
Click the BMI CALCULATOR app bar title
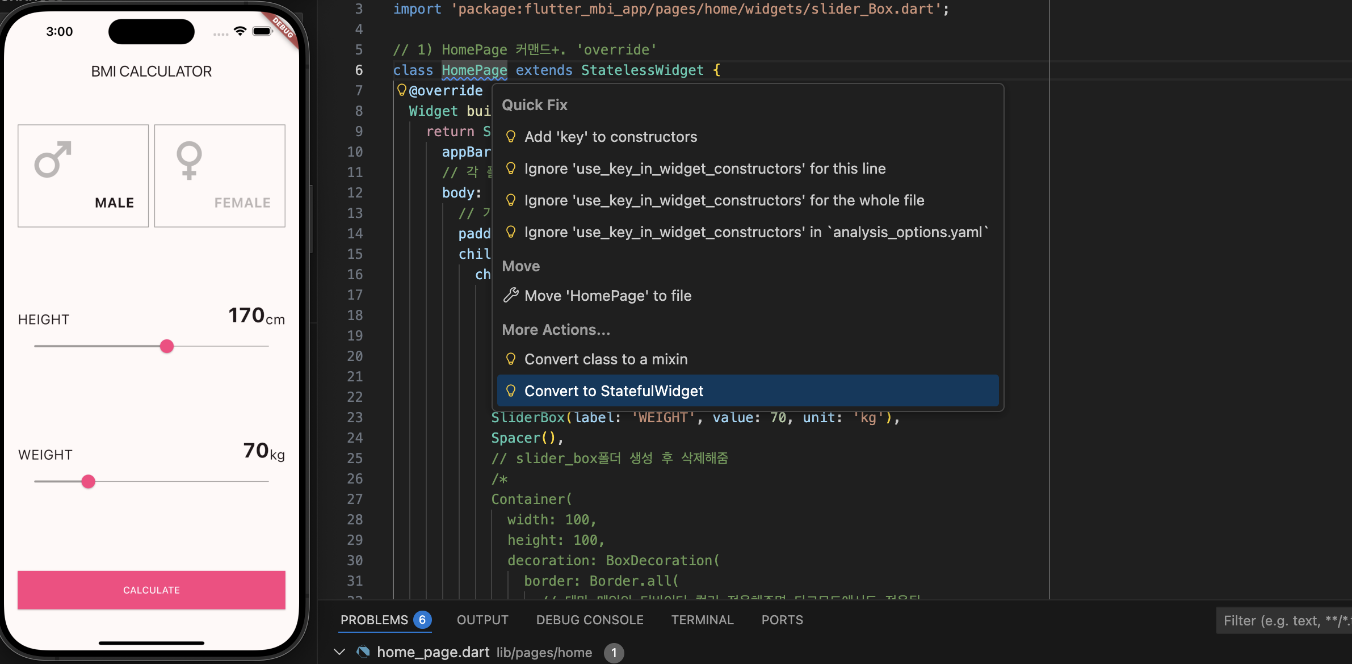(x=152, y=72)
